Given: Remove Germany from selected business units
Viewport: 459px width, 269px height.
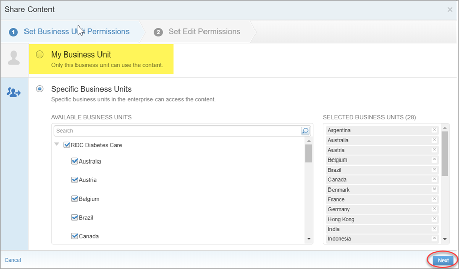Looking at the screenshot, I should tap(435, 209).
